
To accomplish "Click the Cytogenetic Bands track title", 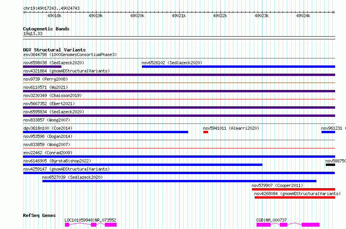I will point(46,29).
